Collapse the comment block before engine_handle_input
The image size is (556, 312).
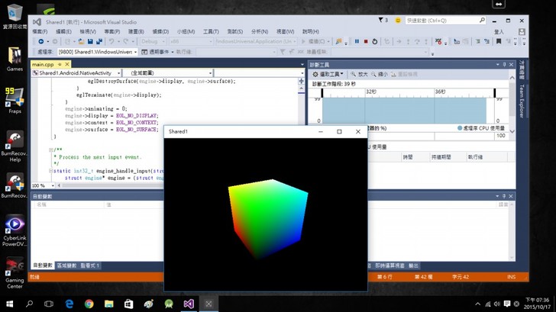(x=50, y=150)
